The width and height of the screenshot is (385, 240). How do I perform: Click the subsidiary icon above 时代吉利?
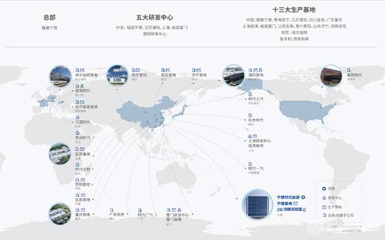78,164
